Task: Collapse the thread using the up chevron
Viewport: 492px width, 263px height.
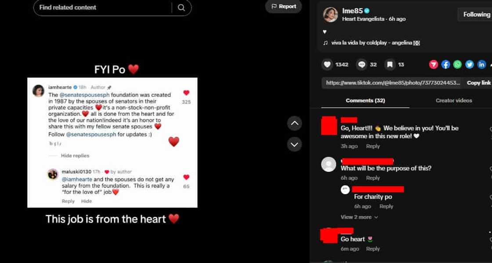Action: pos(294,123)
